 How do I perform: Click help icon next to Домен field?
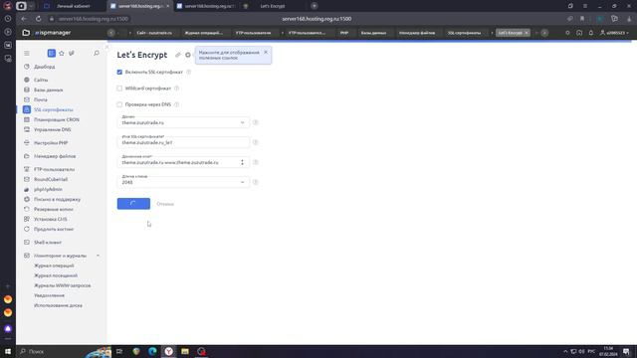click(255, 122)
